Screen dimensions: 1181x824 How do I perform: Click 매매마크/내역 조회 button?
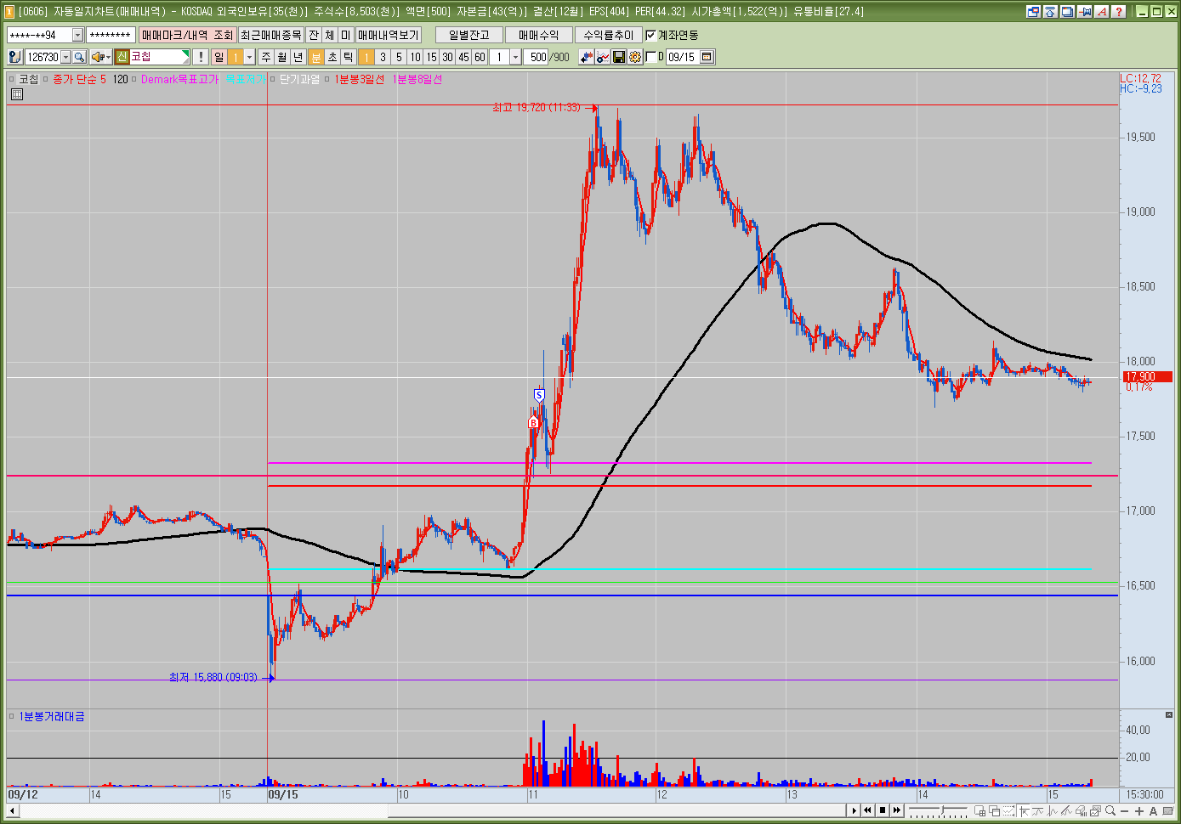coord(187,35)
